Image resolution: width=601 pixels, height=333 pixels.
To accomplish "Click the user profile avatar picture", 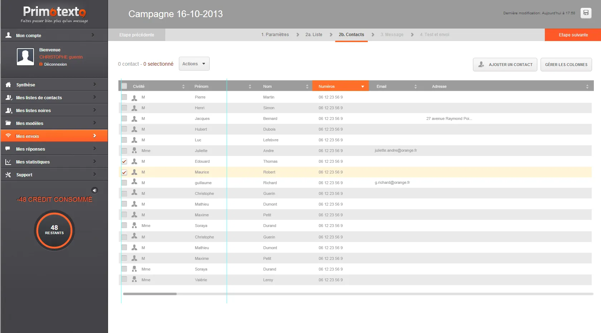I will [25, 57].
